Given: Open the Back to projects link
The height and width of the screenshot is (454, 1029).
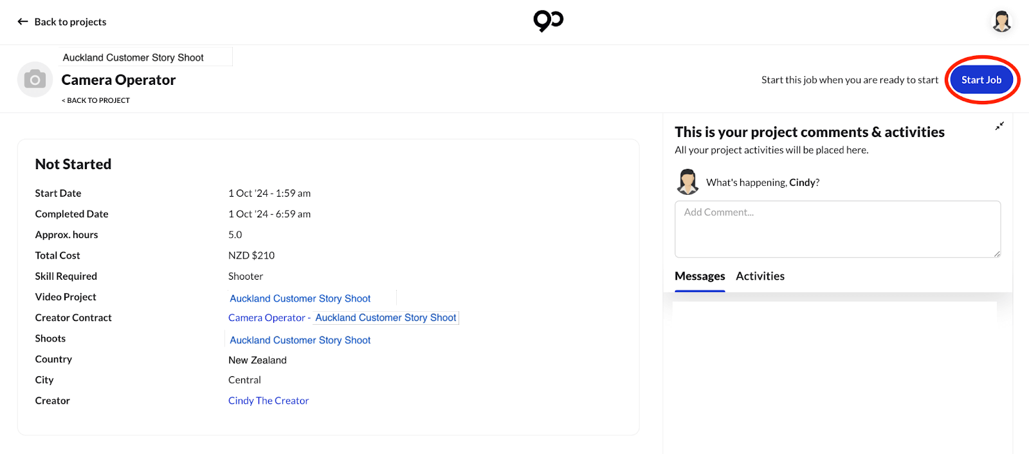Looking at the screenshot, I should click(x=70, y=22).
